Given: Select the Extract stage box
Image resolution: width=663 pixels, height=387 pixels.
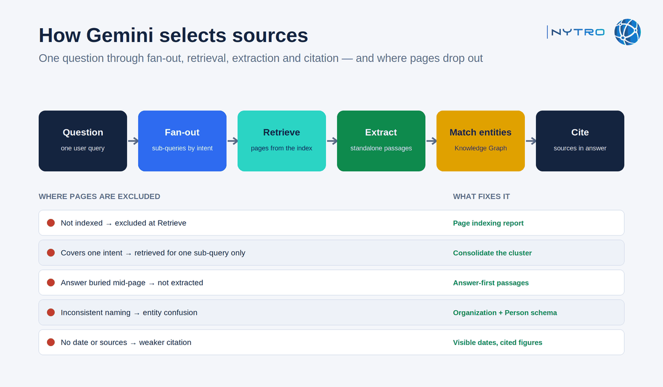Looking at the screenshot, I should pos(381,141).
